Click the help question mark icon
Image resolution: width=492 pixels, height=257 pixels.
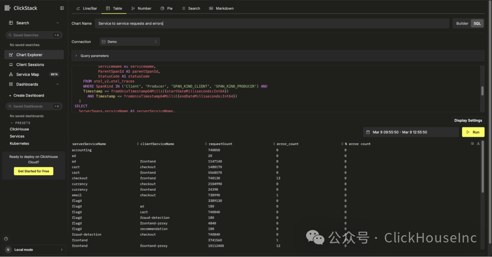[x=6, y=239]
